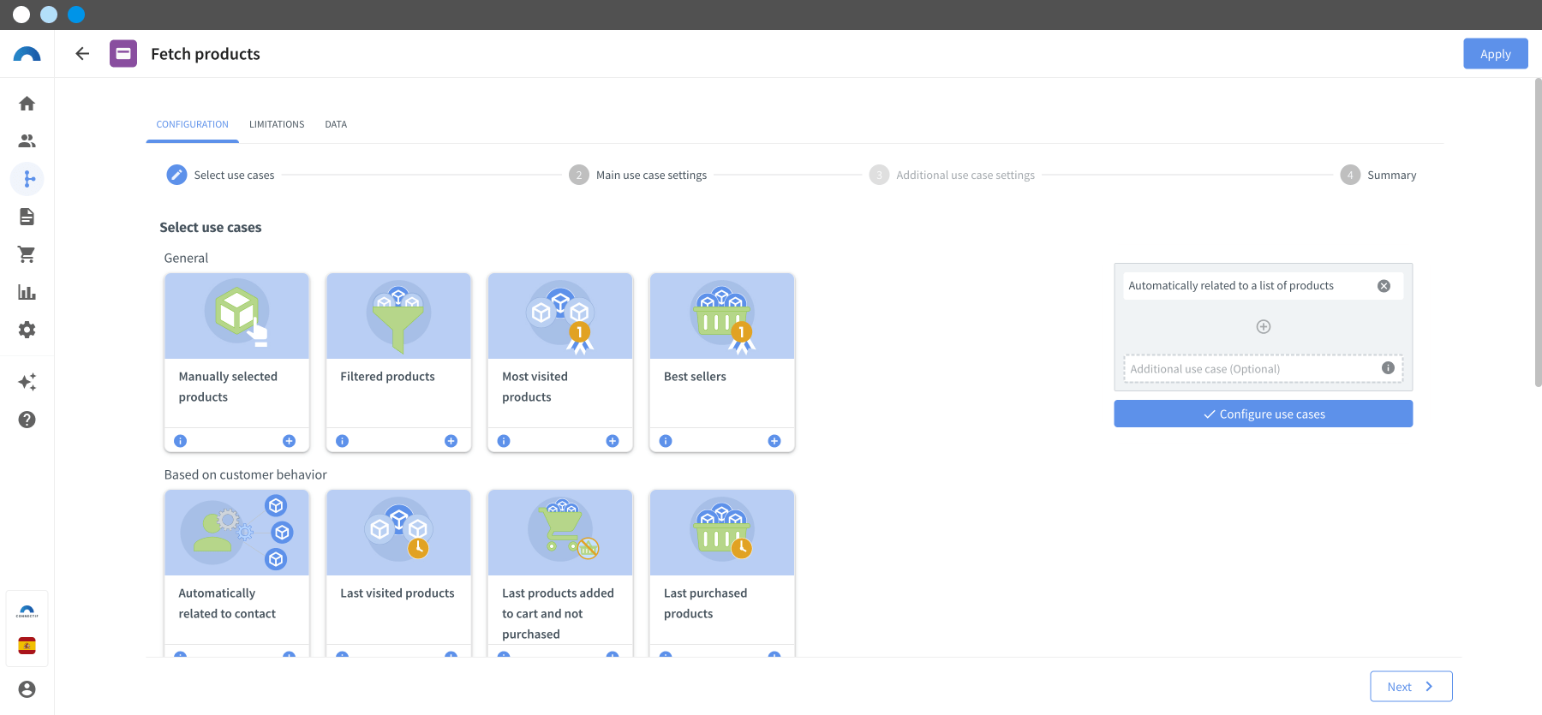Select the Most visited products card image
The height and width of the screenshot is (715, 1542).
(x=560, y=316)
